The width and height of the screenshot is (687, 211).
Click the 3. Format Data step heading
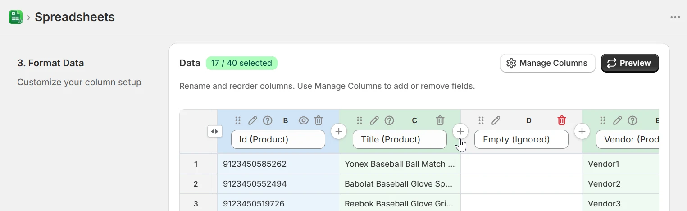tap(50, 63)
